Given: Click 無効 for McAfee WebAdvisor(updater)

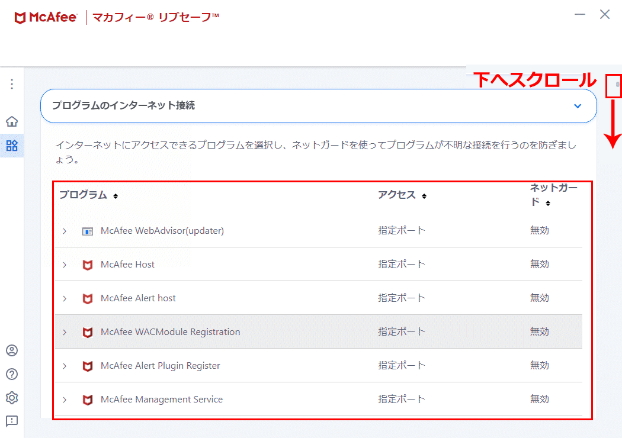Looking at the screenshot, I should click(x=540, y=230).
